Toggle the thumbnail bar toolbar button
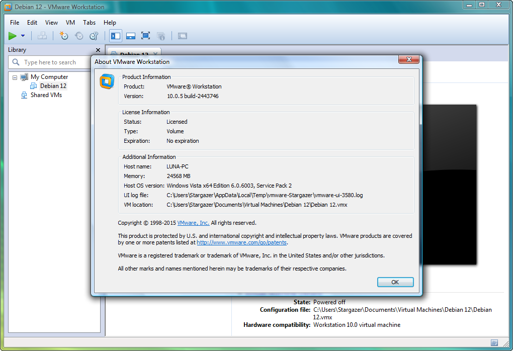Screen dimensions: 513x351 pyautogui.click(x=131, y=36)
